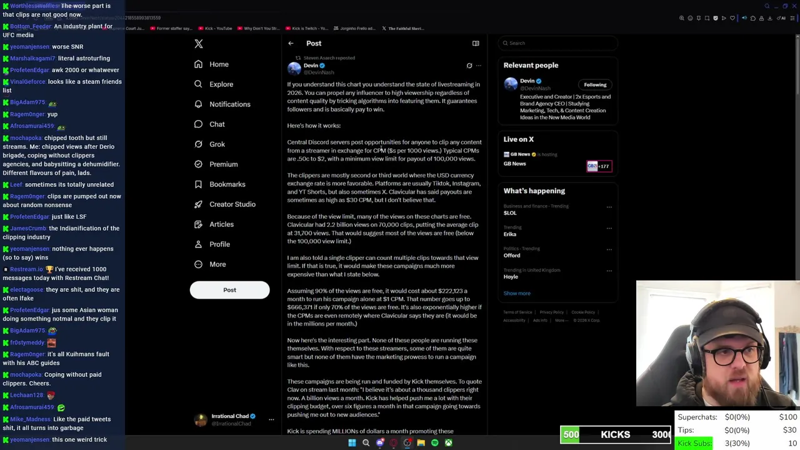Open more options for Hoyle trend
Image resolution: width=800 pixels, height=450 pixels.
pos(609,271)
